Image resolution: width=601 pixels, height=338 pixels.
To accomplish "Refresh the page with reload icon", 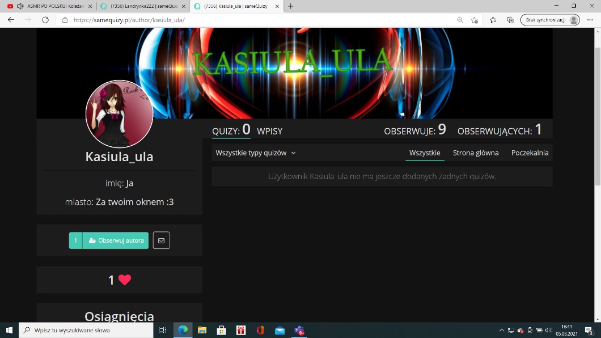I will click(x=45, y=20).
